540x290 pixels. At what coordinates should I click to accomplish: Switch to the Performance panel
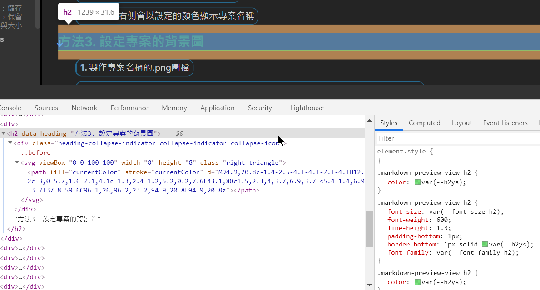(x=129, y=108)
